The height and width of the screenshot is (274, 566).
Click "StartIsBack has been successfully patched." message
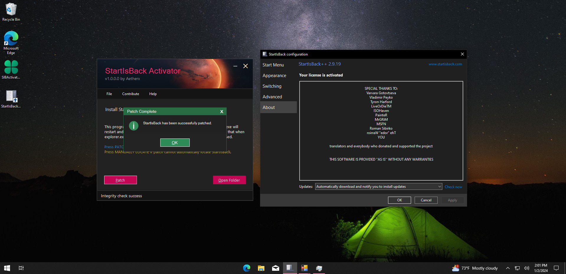point(177,123)
